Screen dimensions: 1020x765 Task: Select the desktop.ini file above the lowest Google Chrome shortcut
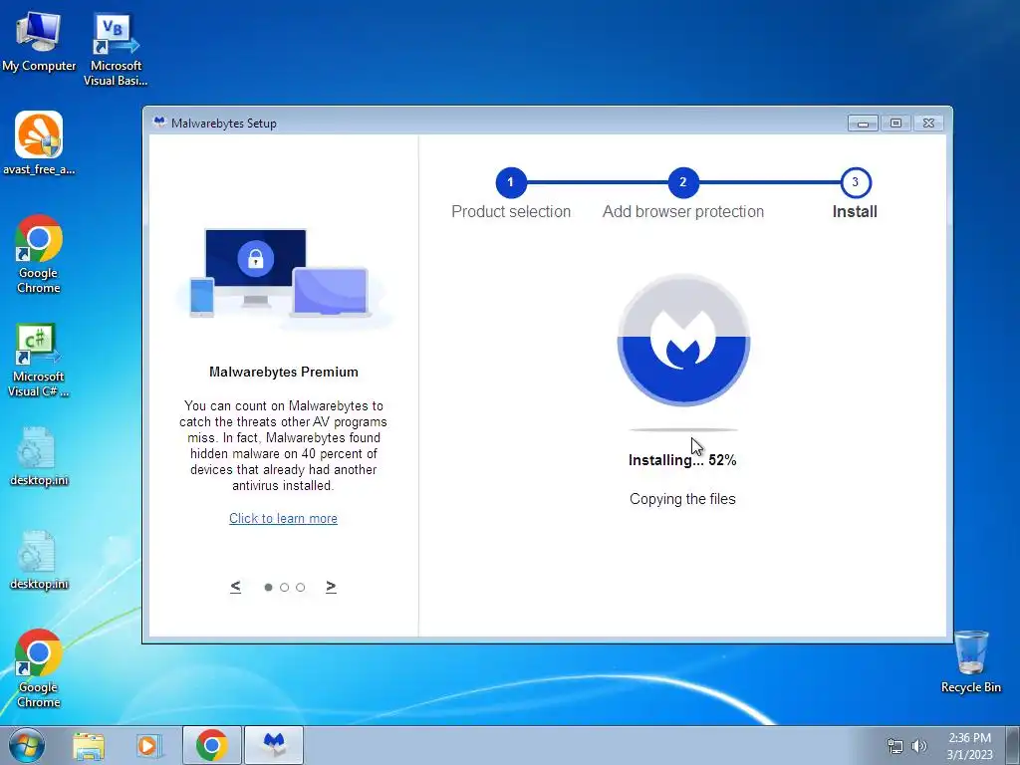(39, 561)
